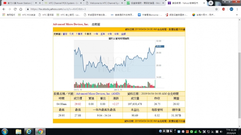Show the 今年 year-to-date chart

tap(116, 34)
